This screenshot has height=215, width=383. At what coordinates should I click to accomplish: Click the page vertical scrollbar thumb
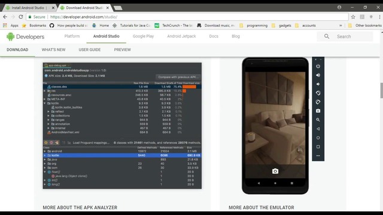pos(381,90)
